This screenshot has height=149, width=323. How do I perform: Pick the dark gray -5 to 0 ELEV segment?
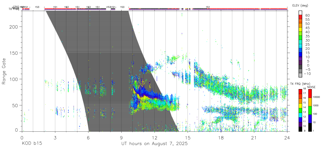[x=300, y=67]
